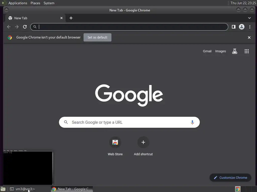Click magnifier icon in Google search box

66,122
